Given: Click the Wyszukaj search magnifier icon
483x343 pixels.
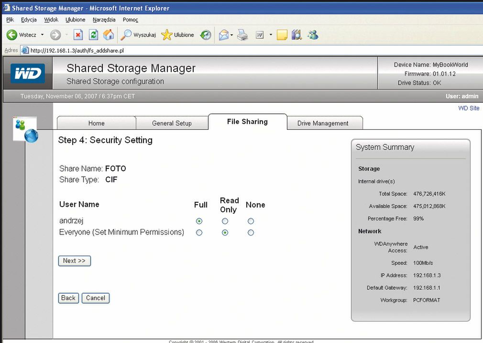Looking at the screenshot, I should tap(126, 35).
